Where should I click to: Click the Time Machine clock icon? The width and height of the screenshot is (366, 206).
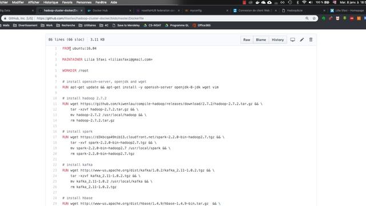pos(290,2)
